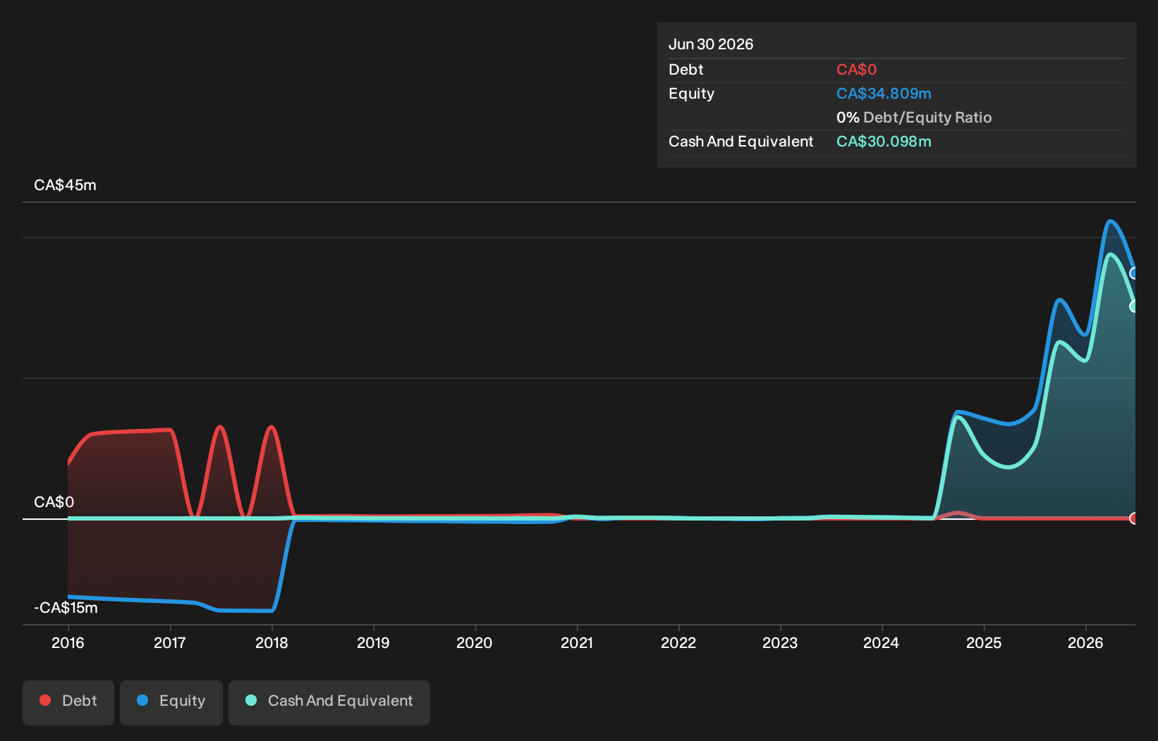Click the 2019 x-axis label
The height and width of the screenshot is (741, 1158).
click(x=373, y=642)
